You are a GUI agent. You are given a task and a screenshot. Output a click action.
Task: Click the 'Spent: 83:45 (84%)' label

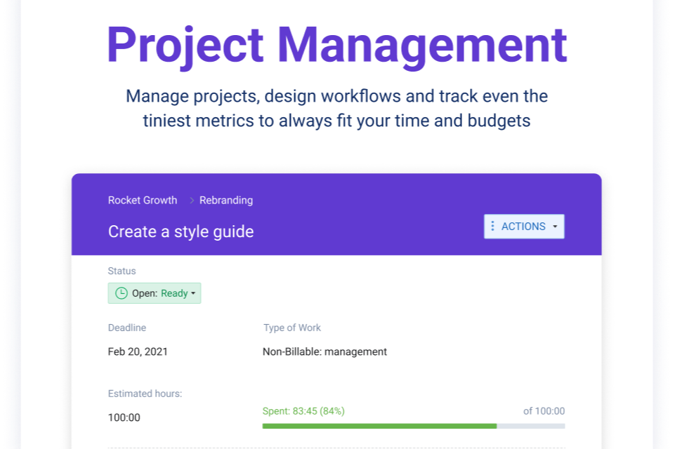(303, 411)
